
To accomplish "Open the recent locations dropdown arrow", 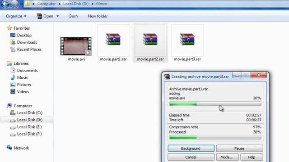I will point(21,4).
